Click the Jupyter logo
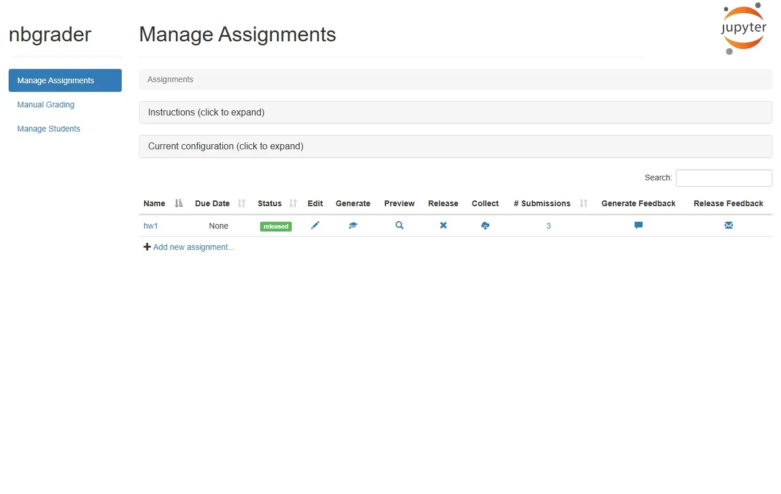Image resolution: width=781 pixels, height=494 pixels. point(744,29)
